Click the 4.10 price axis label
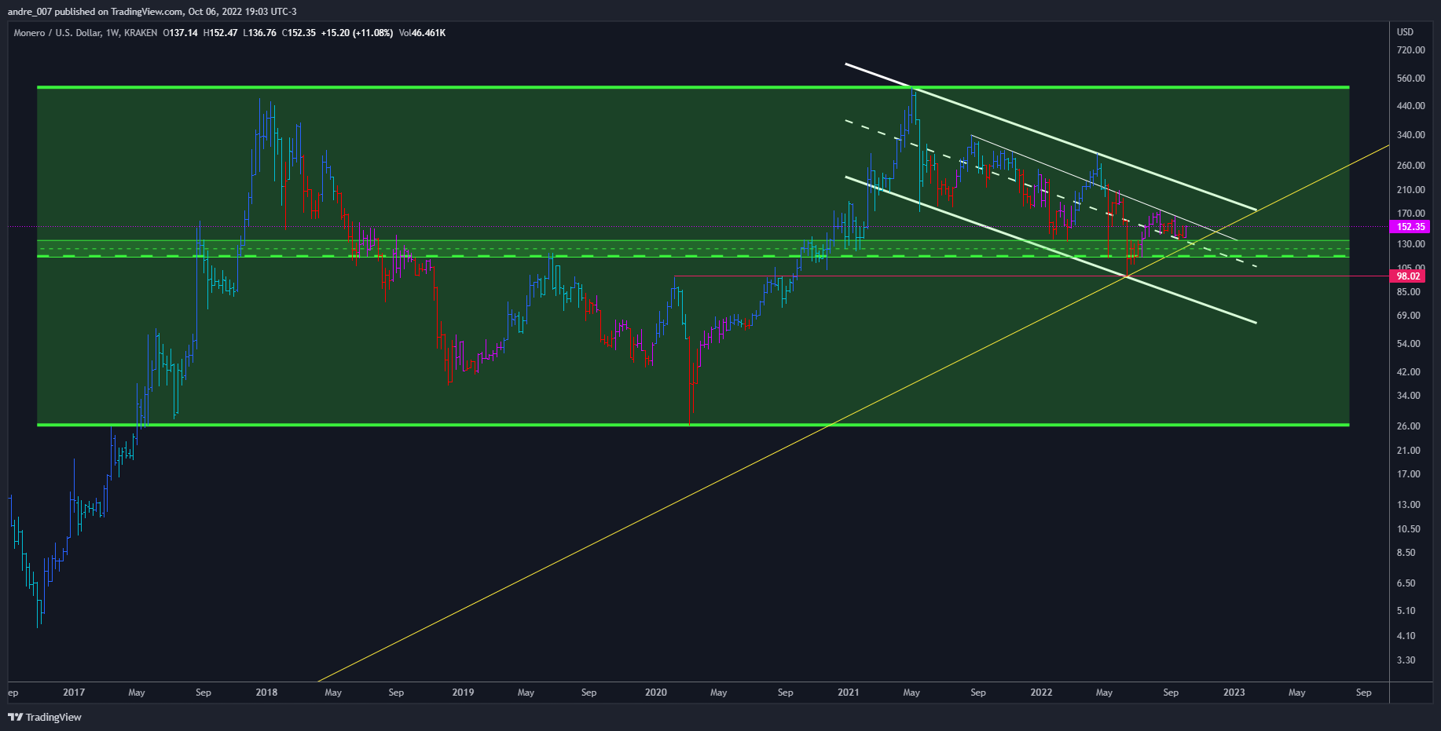 point(1406,636)
